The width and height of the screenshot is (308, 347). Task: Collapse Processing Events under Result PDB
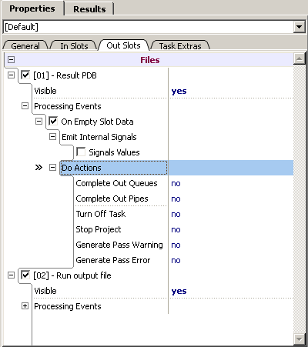coord(25,106)
